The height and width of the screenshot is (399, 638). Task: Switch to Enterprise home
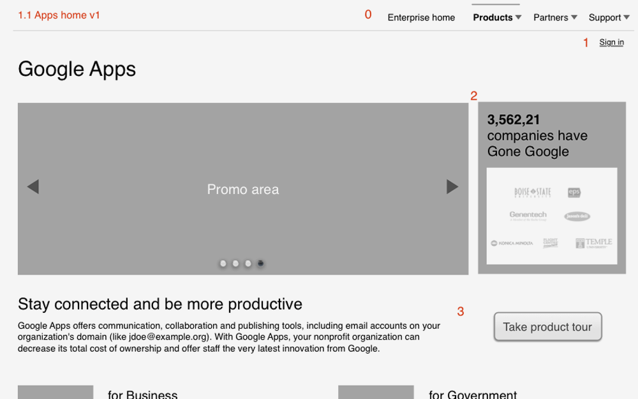[421, 17]
